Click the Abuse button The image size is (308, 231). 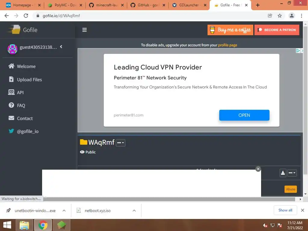291,189
